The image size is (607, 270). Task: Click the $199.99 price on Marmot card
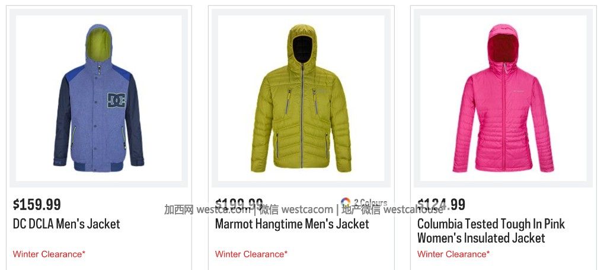pos(239,204)
